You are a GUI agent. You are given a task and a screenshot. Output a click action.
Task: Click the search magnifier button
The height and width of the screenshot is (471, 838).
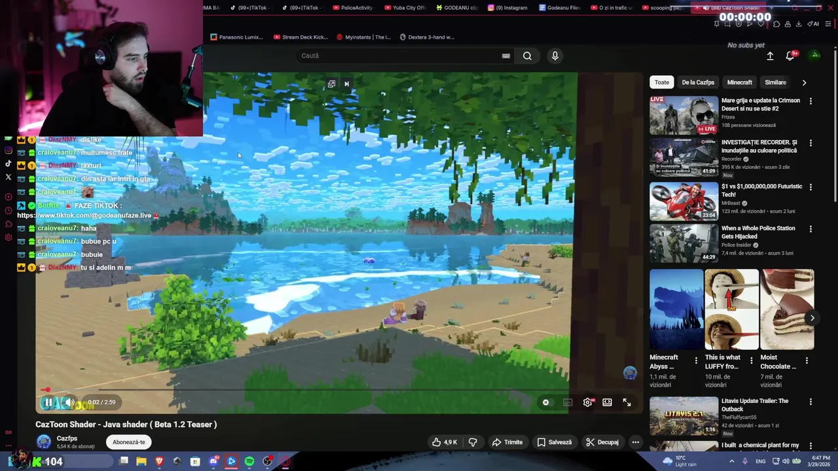pyautogui.click(x=527, y=56)
